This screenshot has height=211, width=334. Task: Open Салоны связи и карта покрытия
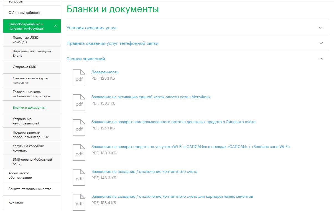[30, 80]
